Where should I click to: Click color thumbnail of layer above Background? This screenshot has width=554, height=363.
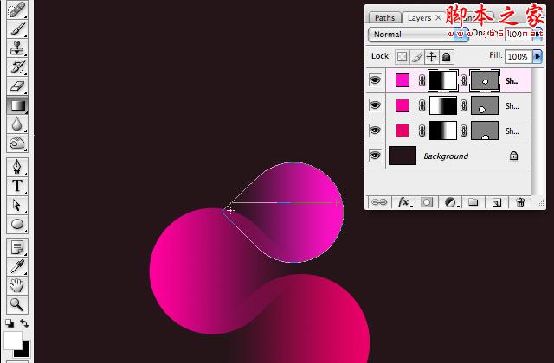tap(403, 131)
